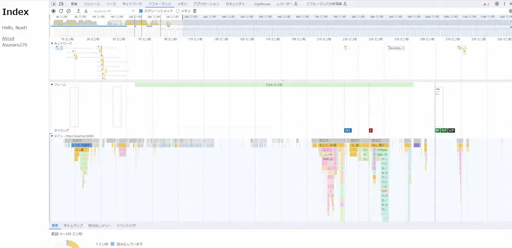Enable the メモリ checkbox
Image resolution: width=512 pixels, height=248 pixels.
coord(177,11)
